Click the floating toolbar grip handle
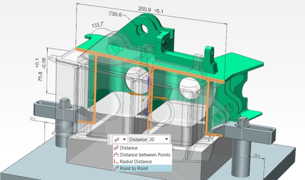The width and height of the screenshot is (305, 180). click(x=109, y=139)
